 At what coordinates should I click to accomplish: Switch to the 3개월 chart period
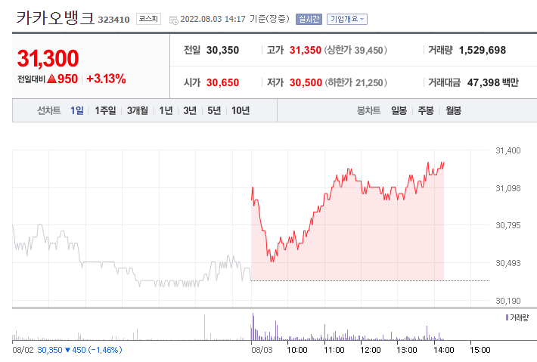pos(138,110)
